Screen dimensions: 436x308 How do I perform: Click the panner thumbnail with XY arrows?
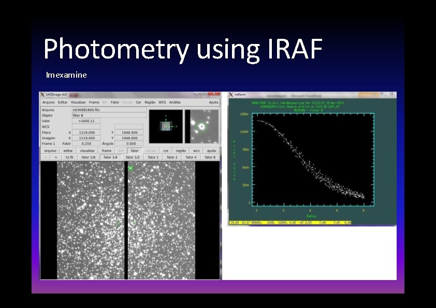click(166, 126)
